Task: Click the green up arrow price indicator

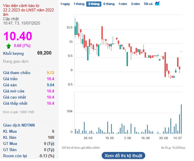Action: pos(8,45)
